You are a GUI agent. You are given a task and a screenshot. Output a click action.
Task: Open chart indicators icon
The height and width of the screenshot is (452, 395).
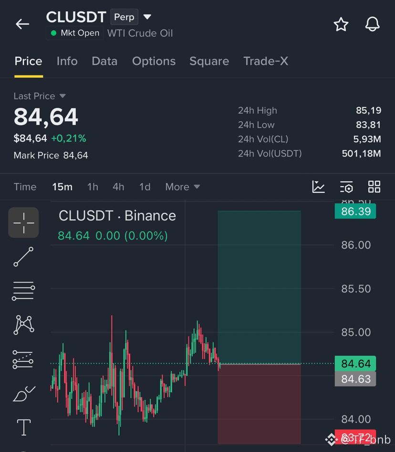point(318,187)
